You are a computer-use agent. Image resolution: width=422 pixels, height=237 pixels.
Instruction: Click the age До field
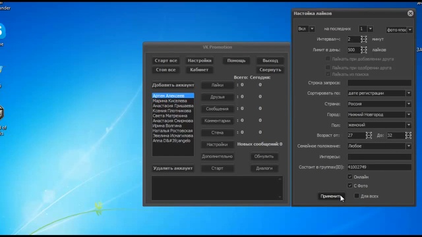click(x=396, y=136)
